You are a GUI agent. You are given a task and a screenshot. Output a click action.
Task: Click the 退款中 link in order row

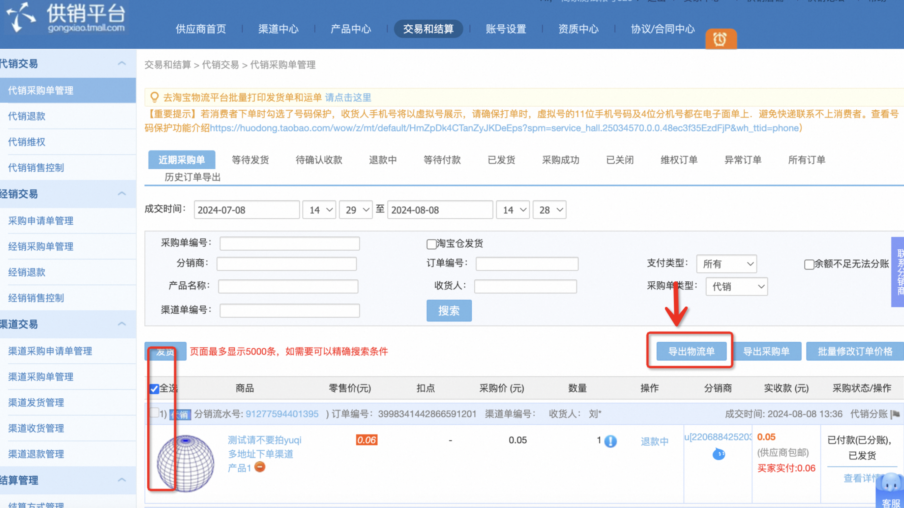tap(655, 441)
